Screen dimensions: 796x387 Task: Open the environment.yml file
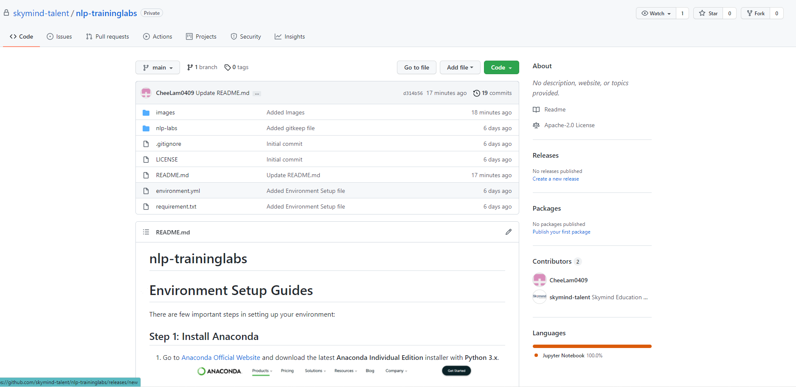pyautogui.click(x=178, y=191)
